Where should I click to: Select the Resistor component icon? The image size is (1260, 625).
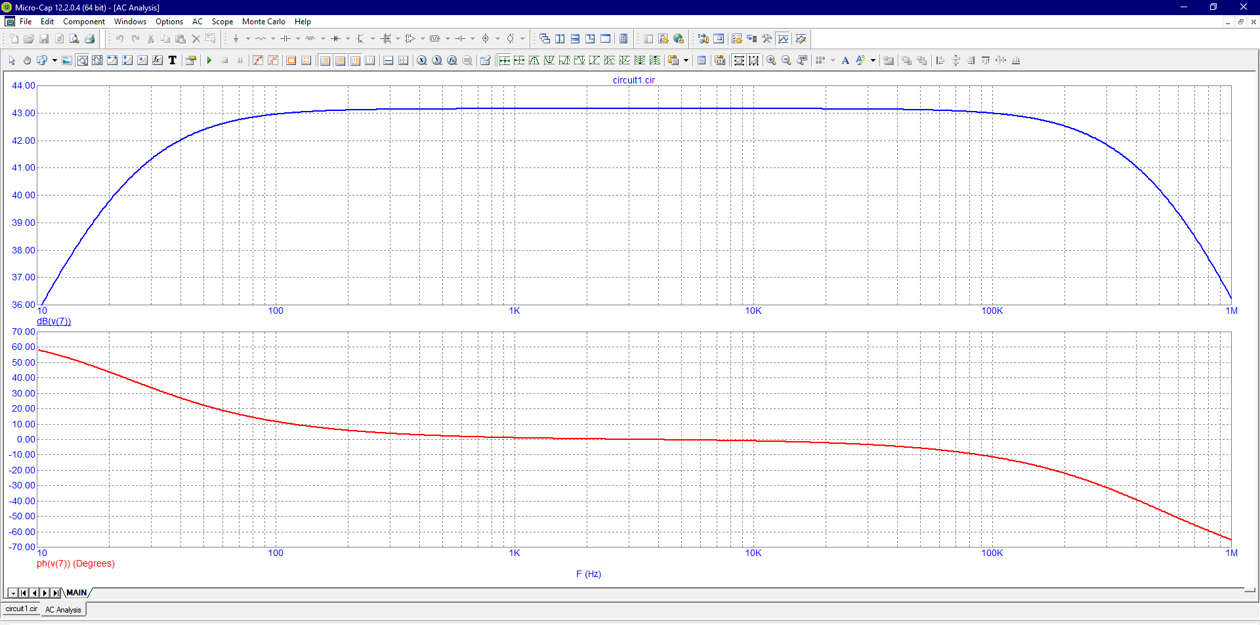tap(261, 39)
